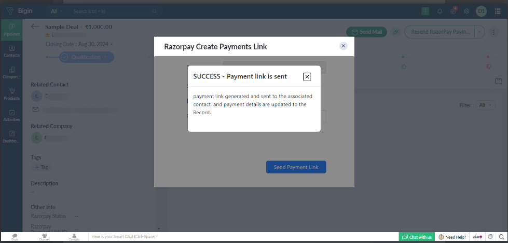Open Channels in the bottom bar
Screen dimensions: 508x243
(45, 237)
